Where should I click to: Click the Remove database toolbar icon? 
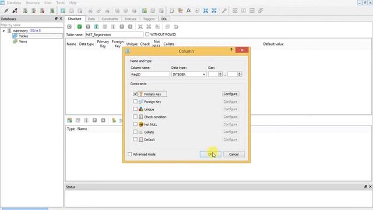[x=42, y=10]
